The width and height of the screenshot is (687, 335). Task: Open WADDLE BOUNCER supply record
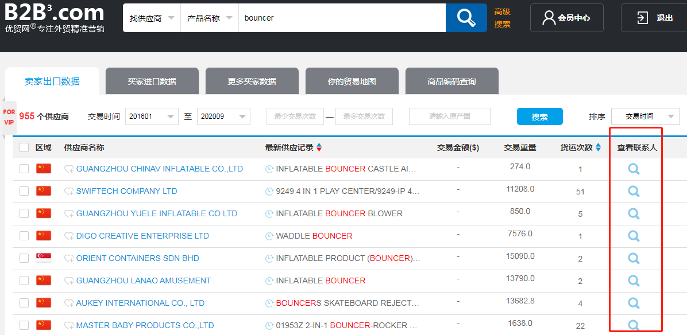314,236
